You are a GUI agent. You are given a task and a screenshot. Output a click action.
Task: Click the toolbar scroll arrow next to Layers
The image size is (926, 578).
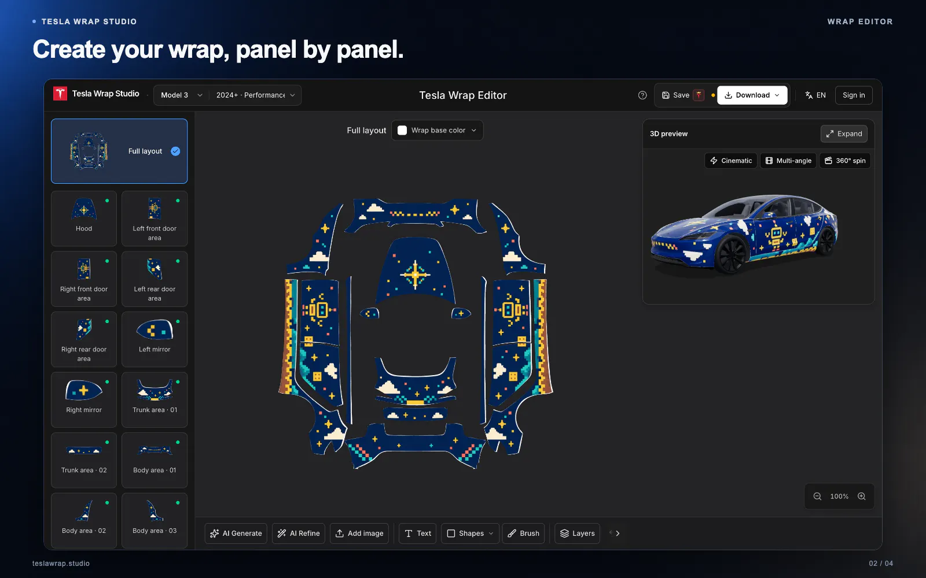tap(618, 533)
